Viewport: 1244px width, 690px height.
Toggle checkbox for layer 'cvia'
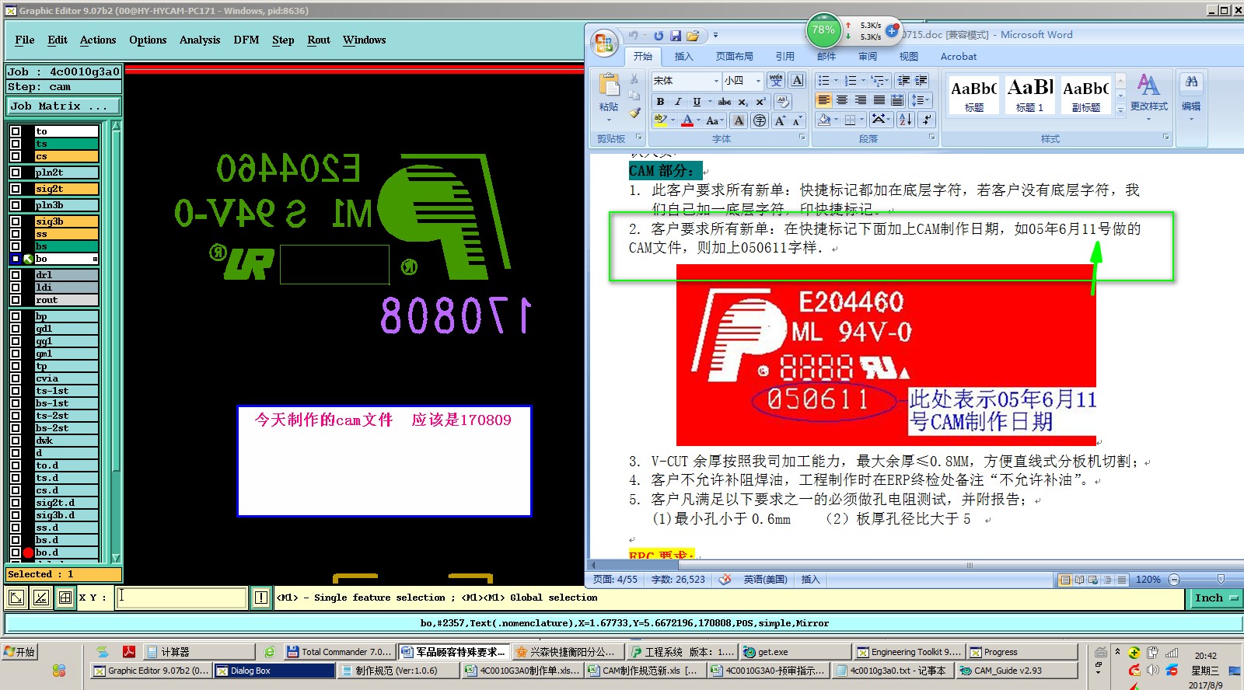pos(16,378)
